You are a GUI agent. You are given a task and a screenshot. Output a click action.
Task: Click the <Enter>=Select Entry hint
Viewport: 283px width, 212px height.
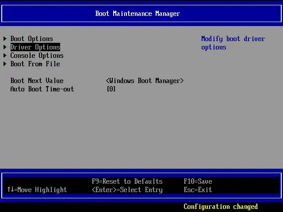pyautogui.click(x=127, y=190)
